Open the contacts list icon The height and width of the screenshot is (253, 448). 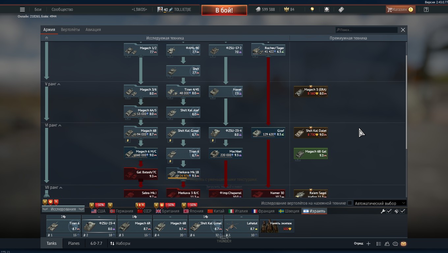pyautogui.click(x=379, y=244)
